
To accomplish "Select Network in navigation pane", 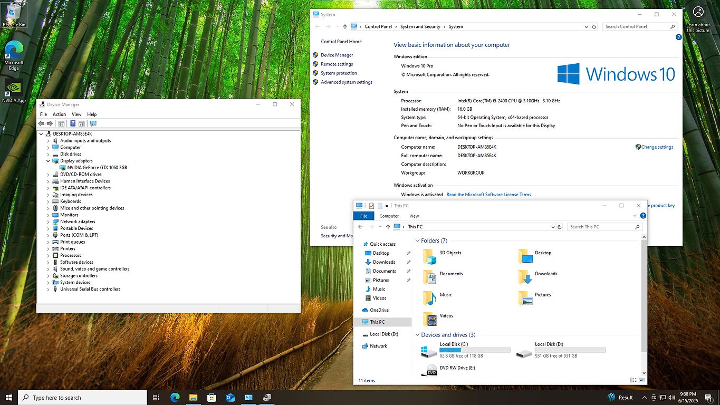I will [x=378, y=346].
